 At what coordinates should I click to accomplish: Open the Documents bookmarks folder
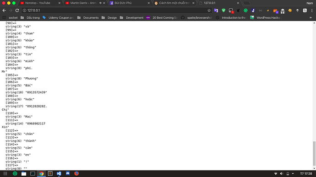point(88,18)
